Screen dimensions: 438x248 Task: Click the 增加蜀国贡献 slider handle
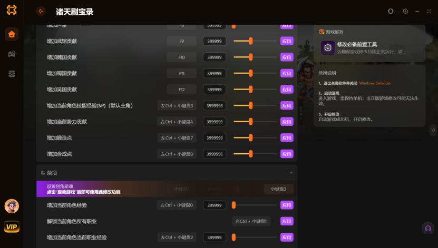[x=250, y=73]
